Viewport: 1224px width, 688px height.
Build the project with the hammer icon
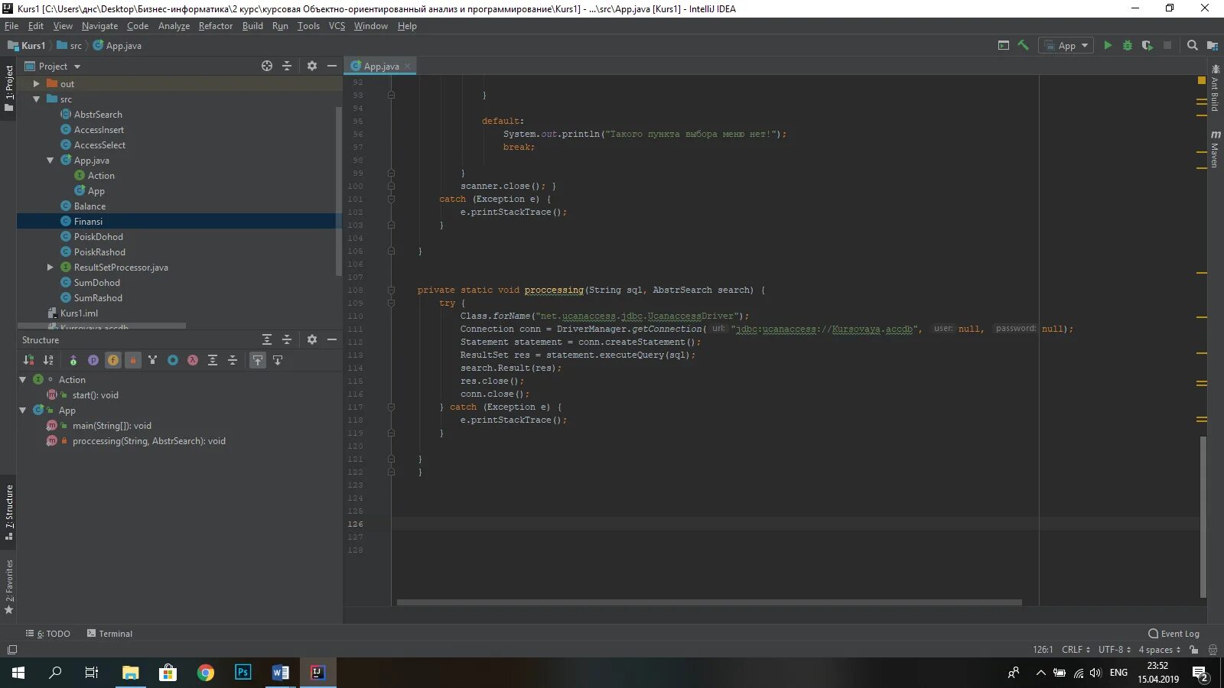(x=1023, y=46)
